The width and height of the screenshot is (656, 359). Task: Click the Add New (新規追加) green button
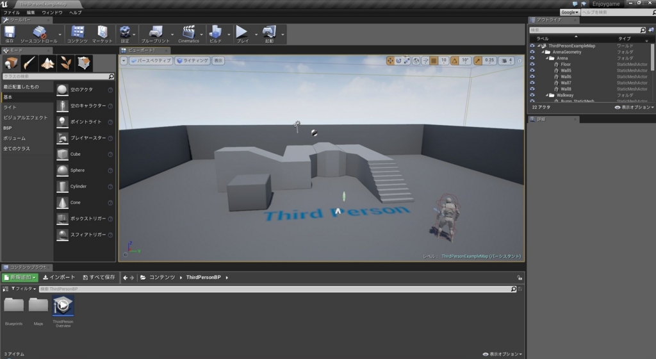(x=20, y=278)
